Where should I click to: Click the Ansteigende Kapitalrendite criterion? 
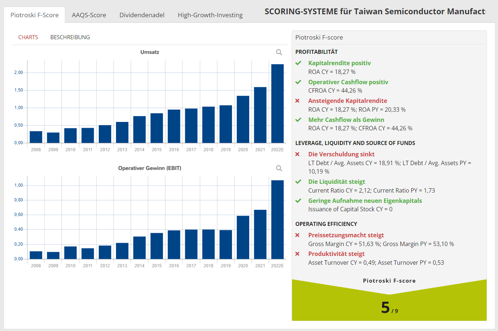pyautogui.click(x=348, y=101)
